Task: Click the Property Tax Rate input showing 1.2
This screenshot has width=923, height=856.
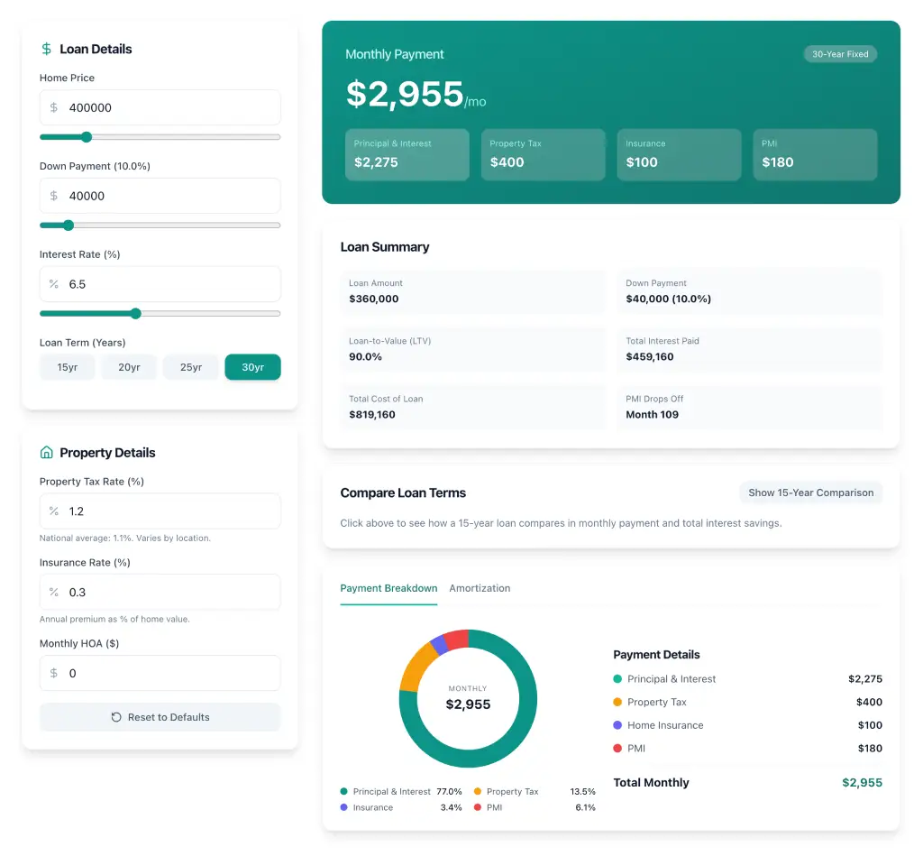Action: tap(160, 511)
